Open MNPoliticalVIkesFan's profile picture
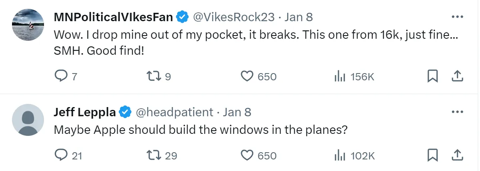This screenshot has height=171, width=480. coord(28,24)
